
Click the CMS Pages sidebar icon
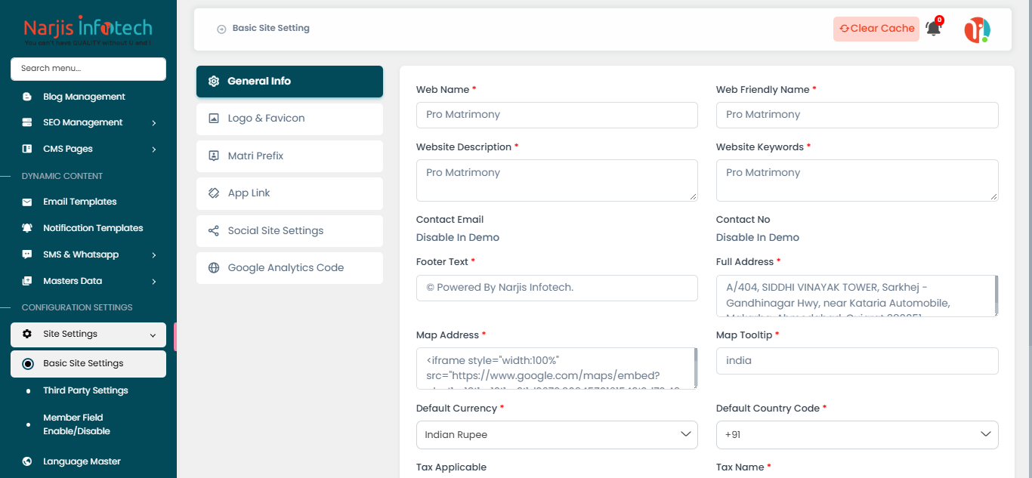pyautogui.click(x=27, y=149)
